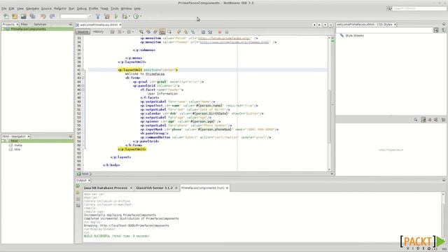Image resolution: width=448 pixels, height=252 pixels.
Task: Toggle the show-set-properties icon in CSS panel
Action: 423,120
